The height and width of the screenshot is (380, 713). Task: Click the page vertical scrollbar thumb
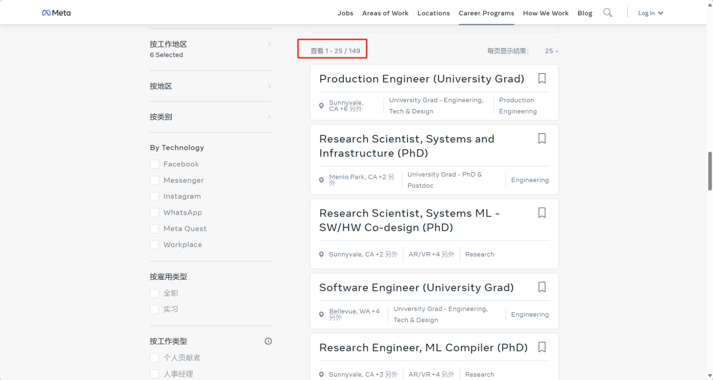(710, 171)
